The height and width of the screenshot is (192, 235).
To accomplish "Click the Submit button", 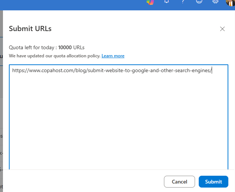I will [x=214, y=182].
